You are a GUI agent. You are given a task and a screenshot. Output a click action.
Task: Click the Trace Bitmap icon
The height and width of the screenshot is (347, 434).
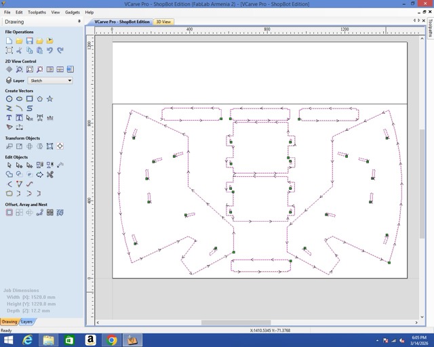pos(9,127)
